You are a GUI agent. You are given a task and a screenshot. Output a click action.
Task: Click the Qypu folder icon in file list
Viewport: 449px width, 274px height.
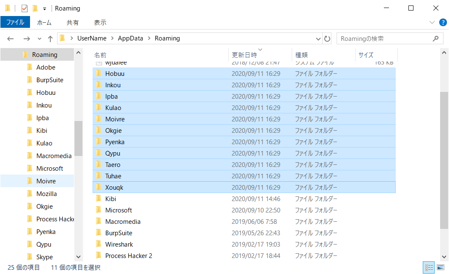[x=99, y=153]
